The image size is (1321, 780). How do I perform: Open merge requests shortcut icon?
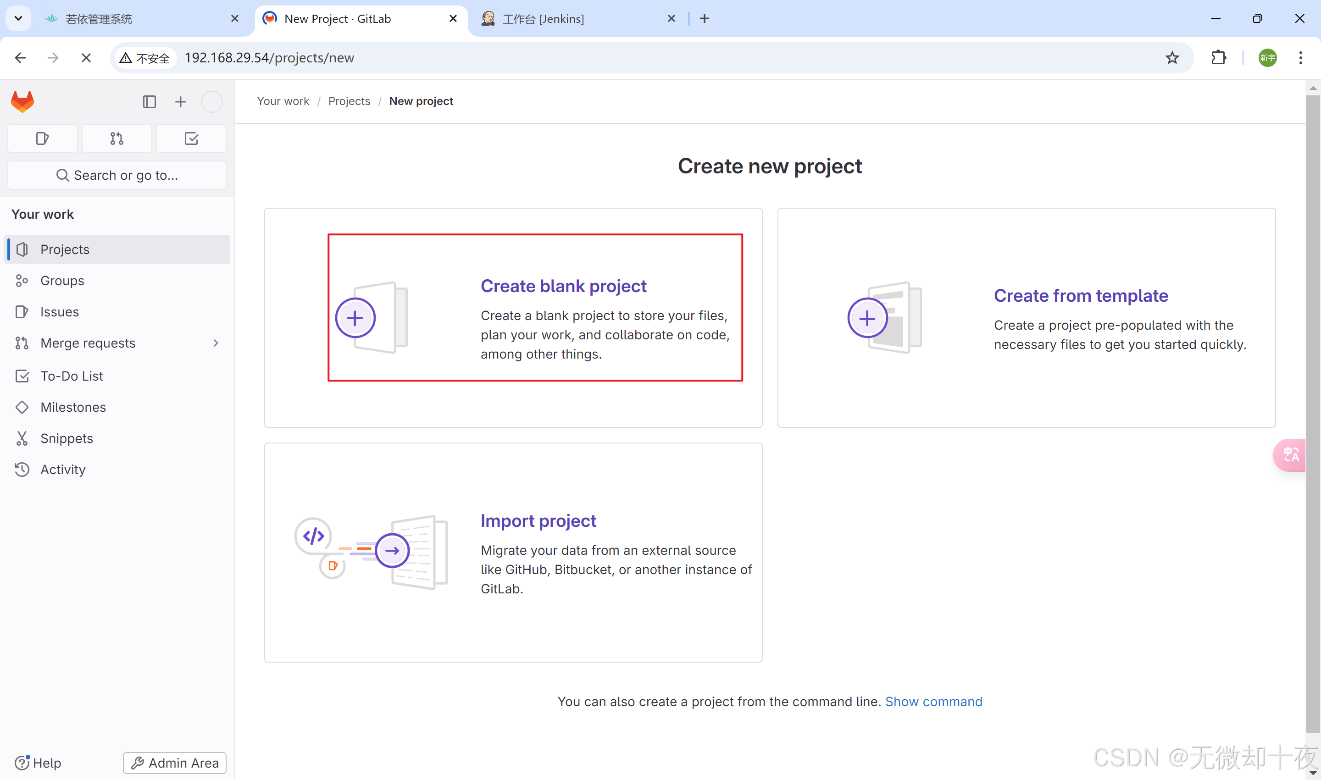point(117,139)
